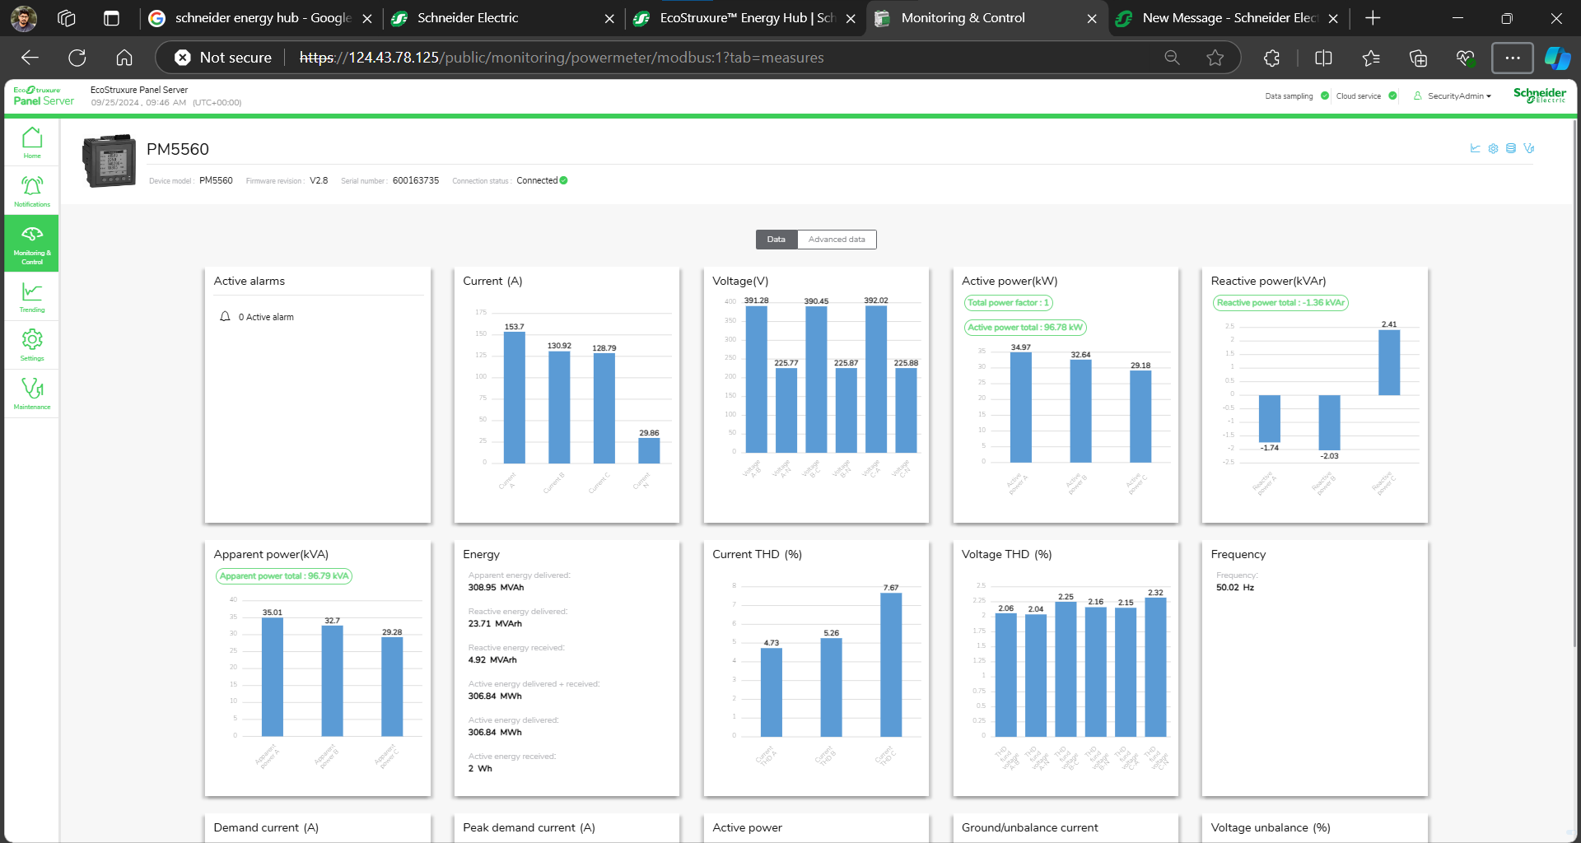Click the device trend chart icon beside PM5560
1581x843 pixels.
pyautogui.click(x=1475, y=148)
